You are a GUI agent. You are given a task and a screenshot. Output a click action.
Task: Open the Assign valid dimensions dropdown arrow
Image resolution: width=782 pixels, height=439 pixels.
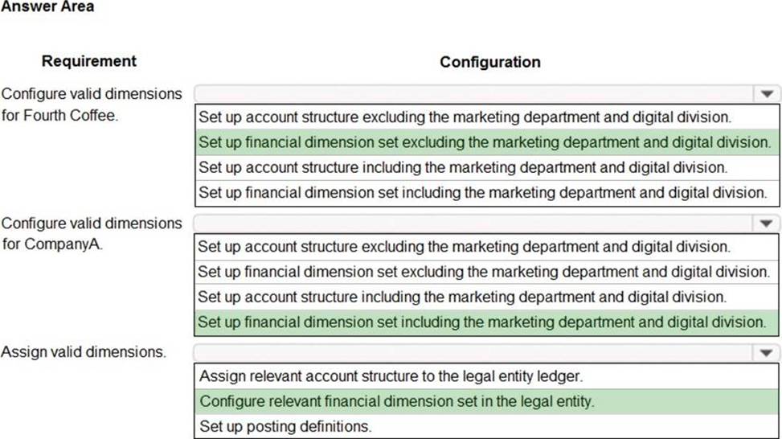(766, 352)
